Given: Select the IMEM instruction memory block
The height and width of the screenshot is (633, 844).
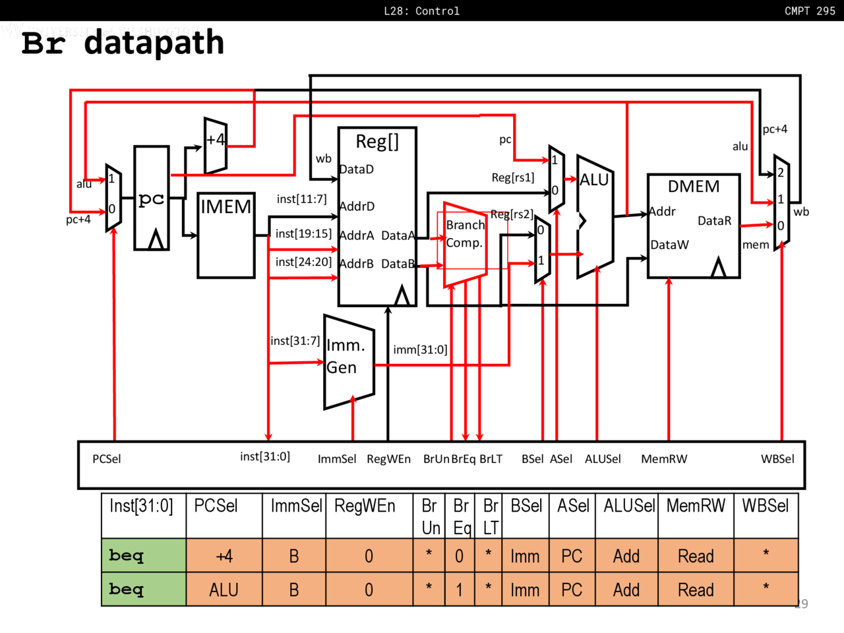Looking at the screenshot, I should tap(226, 235).
